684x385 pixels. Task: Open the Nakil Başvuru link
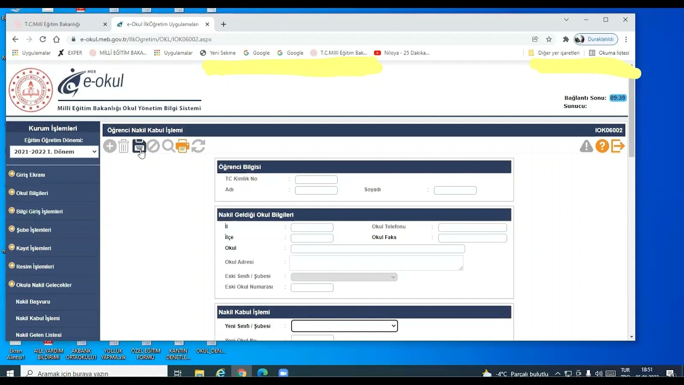(33, 302)
